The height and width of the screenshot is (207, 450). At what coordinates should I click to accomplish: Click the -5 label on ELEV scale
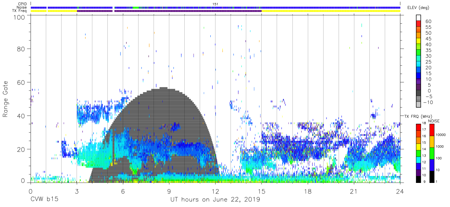coord(428,96)
